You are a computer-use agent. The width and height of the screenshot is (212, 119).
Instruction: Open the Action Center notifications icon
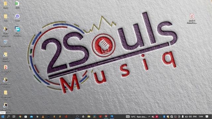[x=207, y=117]
